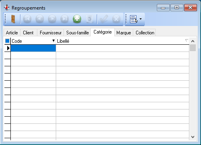Switch to the Article tab
201x145 pixels.
pyautogui.click(x=12, y=33)
